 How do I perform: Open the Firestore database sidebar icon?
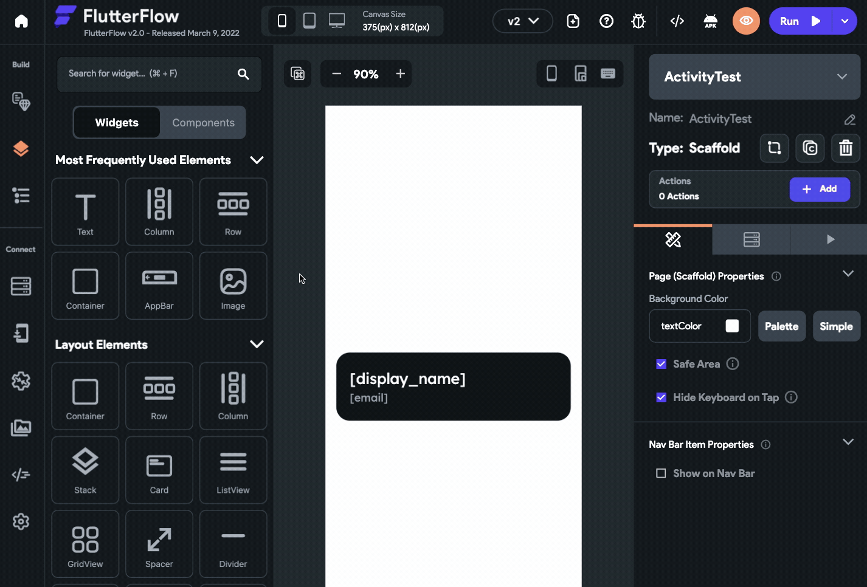[x=21, y=286]
